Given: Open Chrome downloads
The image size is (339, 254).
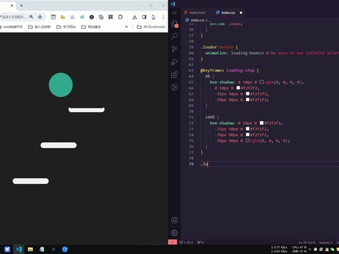Looking at the screenshot, I should [134, 17].
